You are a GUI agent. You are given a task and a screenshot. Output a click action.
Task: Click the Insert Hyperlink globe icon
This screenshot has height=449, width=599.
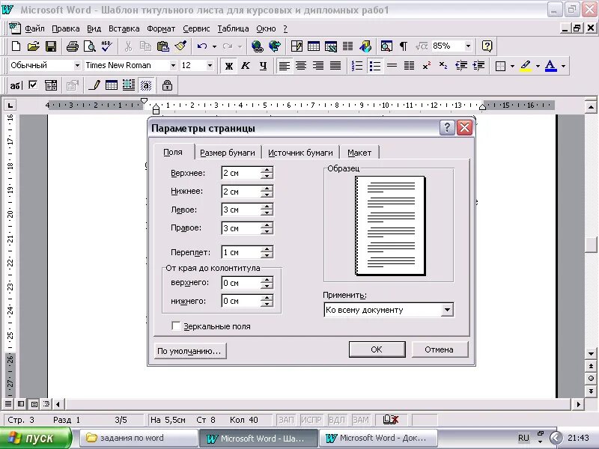[257, 46]
